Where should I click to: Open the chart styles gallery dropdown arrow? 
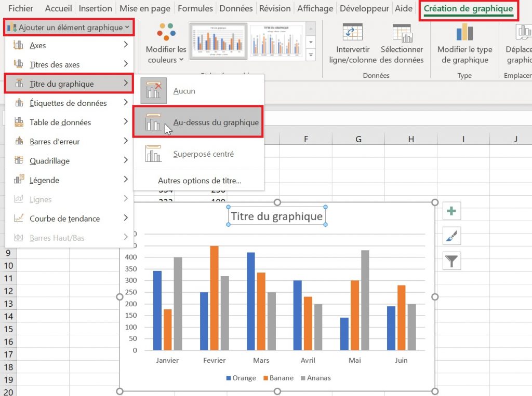click(311, 56)
